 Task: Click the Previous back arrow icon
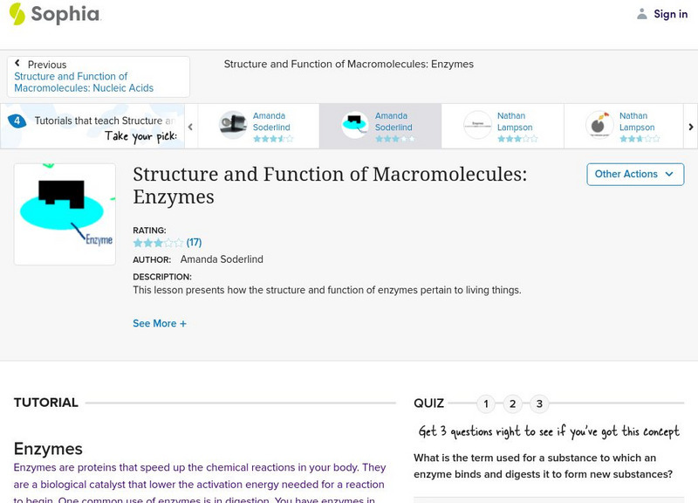click(x=17, y=64)
